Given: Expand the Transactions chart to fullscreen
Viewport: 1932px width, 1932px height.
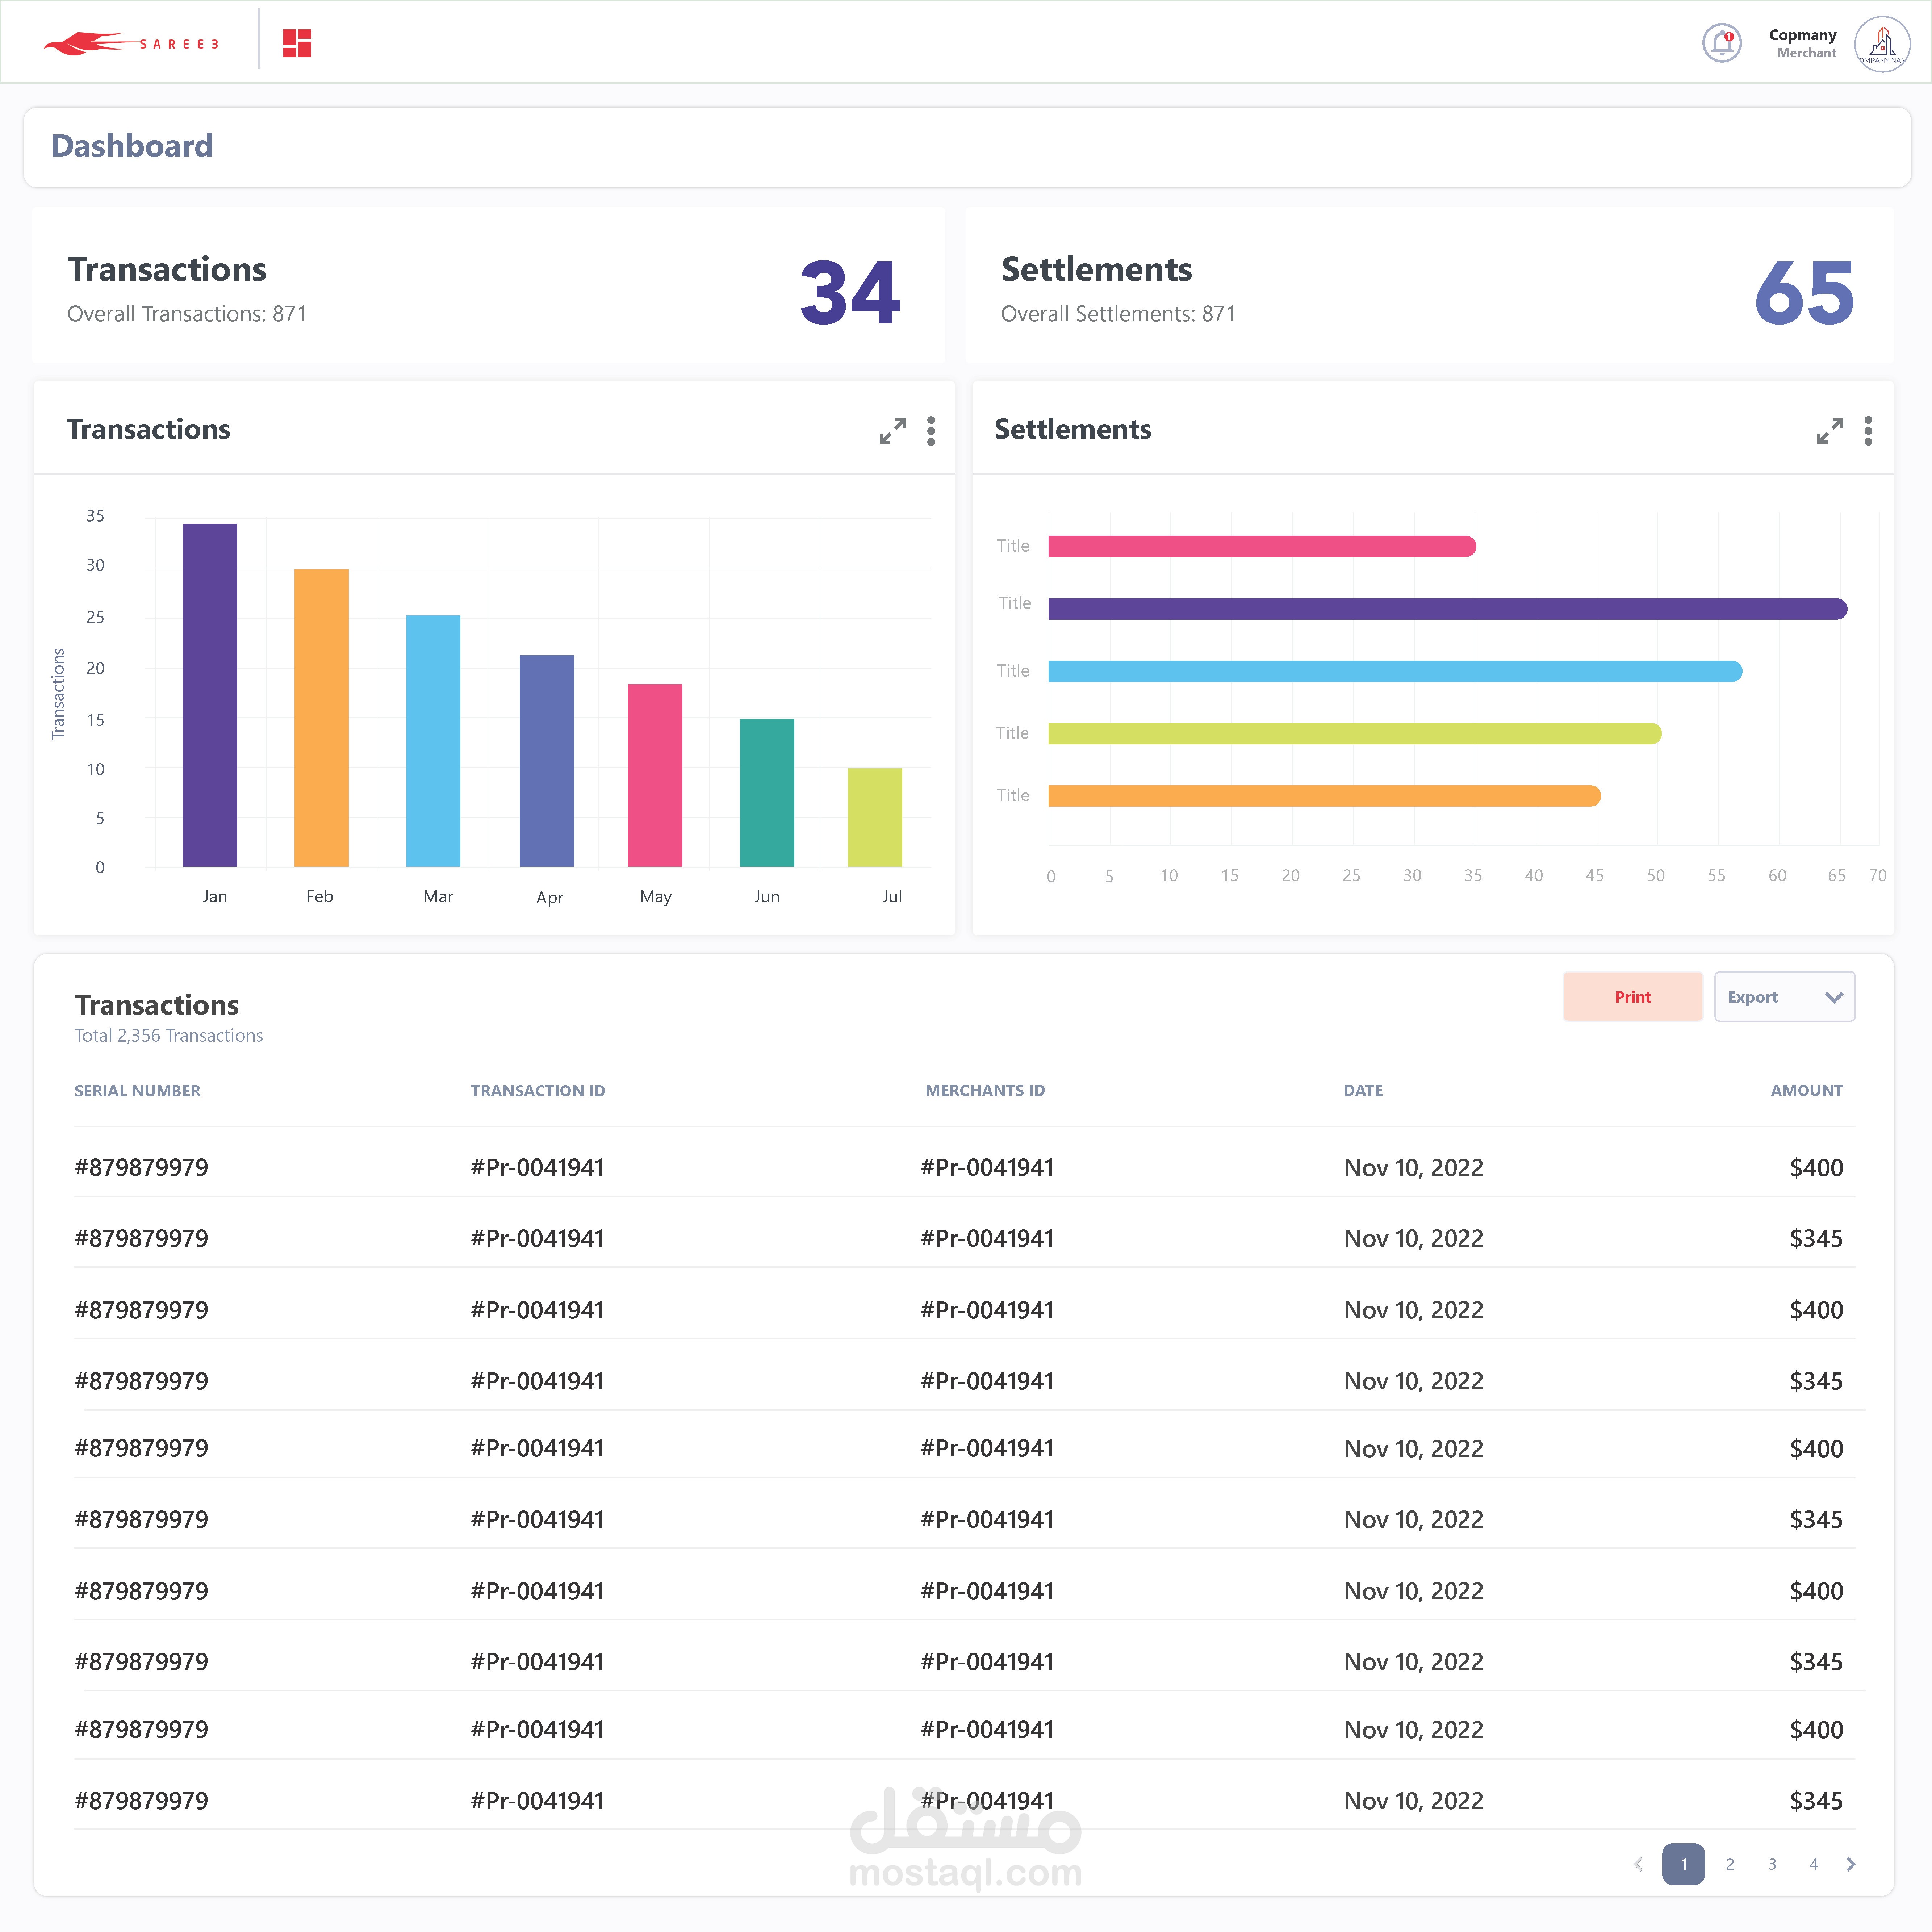Looking at the screenshot, I should click(892, 431).
